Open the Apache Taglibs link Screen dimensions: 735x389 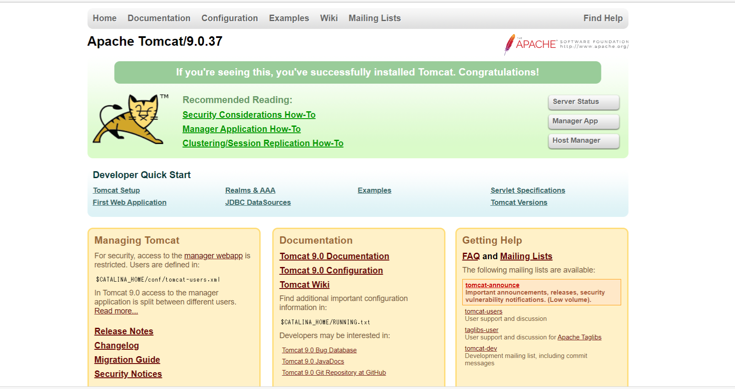point(579,337)
